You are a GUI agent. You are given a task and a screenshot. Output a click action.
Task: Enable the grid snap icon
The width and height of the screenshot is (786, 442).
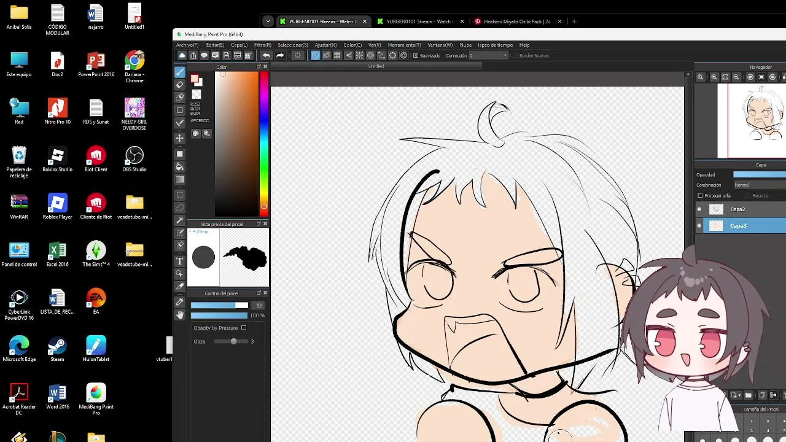coord(337,55)
